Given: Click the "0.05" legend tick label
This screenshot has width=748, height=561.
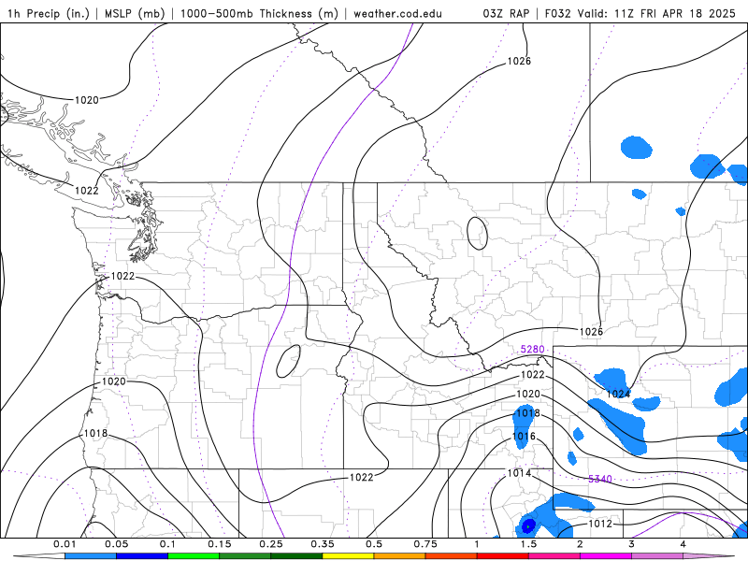Looking at the screenshot, I should [x=116, y=544].
